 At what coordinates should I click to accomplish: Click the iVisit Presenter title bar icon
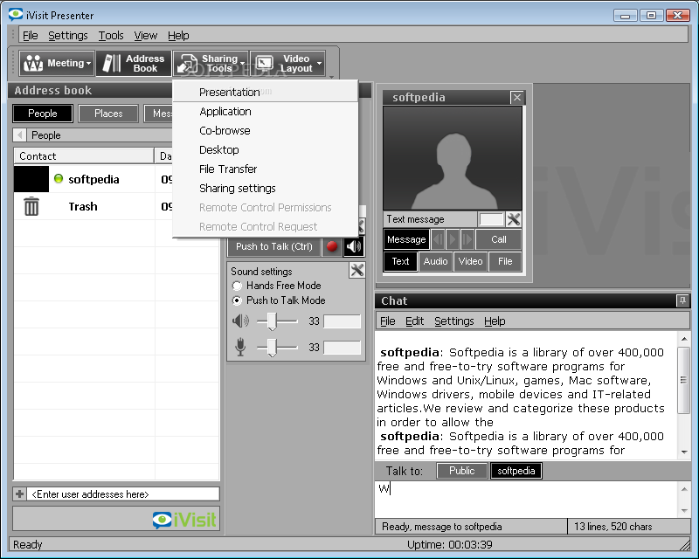tap(16, 15)
